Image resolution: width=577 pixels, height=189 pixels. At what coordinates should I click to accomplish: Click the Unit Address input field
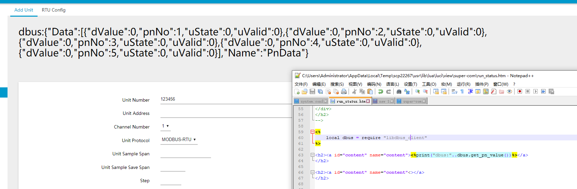click(x=226, y=113)
